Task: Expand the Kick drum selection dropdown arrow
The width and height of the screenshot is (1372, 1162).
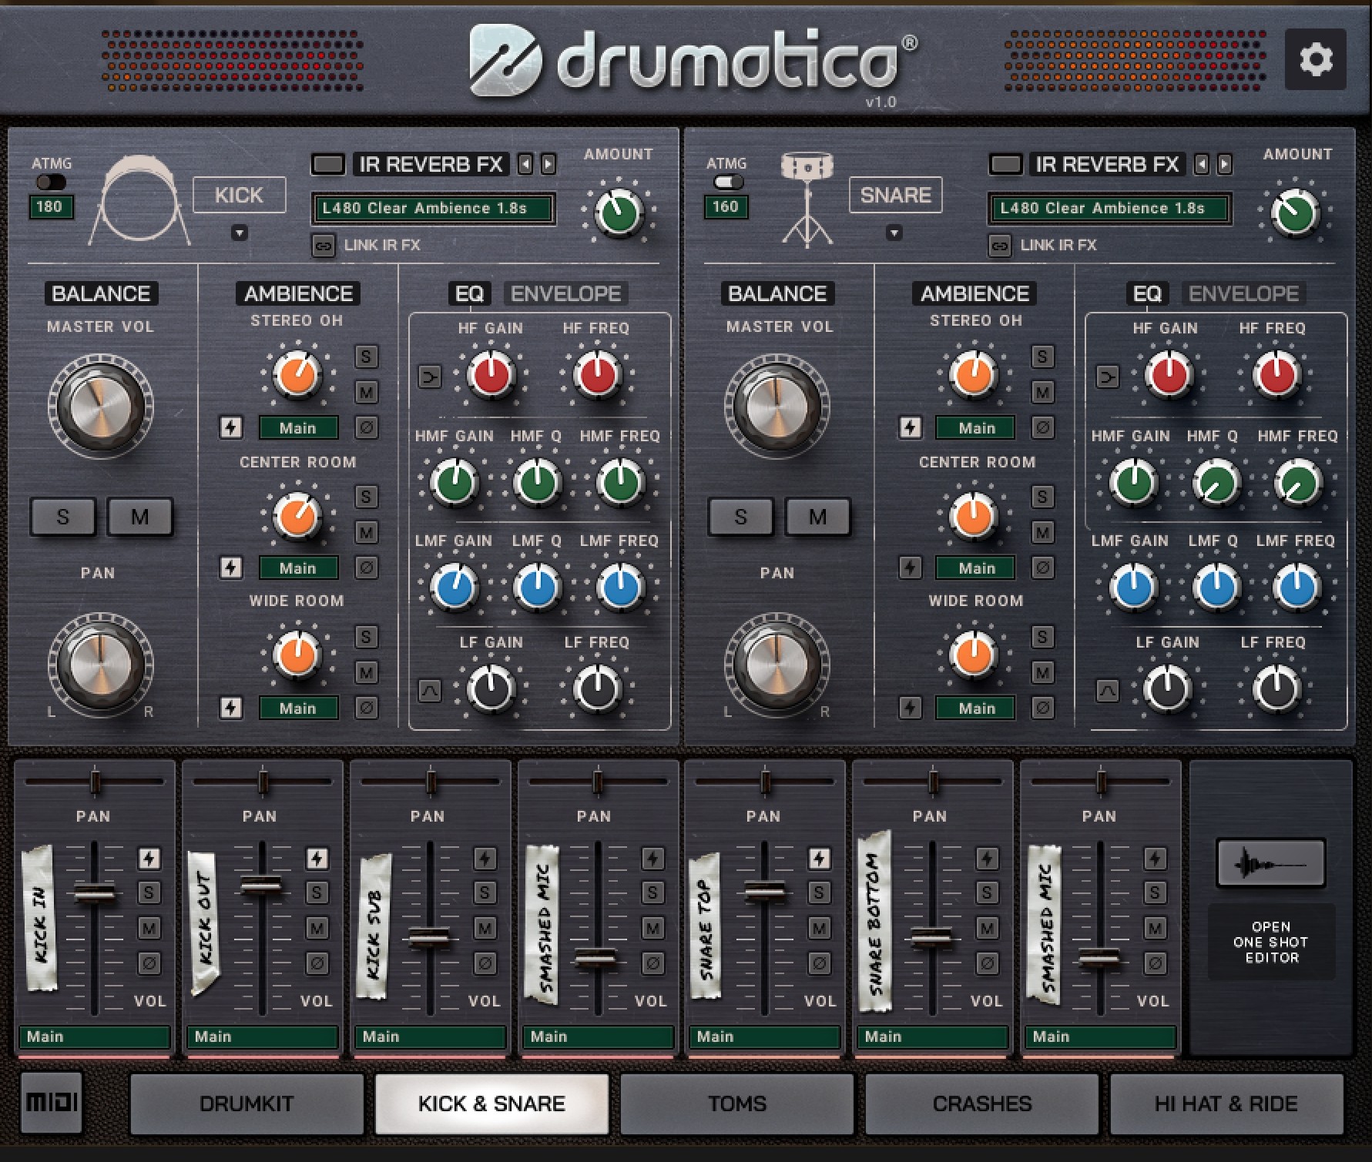Action: click(x=240, y=233)
